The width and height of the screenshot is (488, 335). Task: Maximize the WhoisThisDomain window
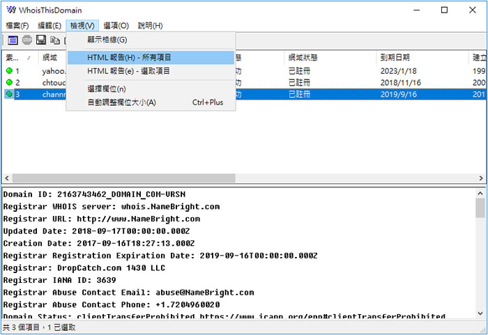coord(444,10)
